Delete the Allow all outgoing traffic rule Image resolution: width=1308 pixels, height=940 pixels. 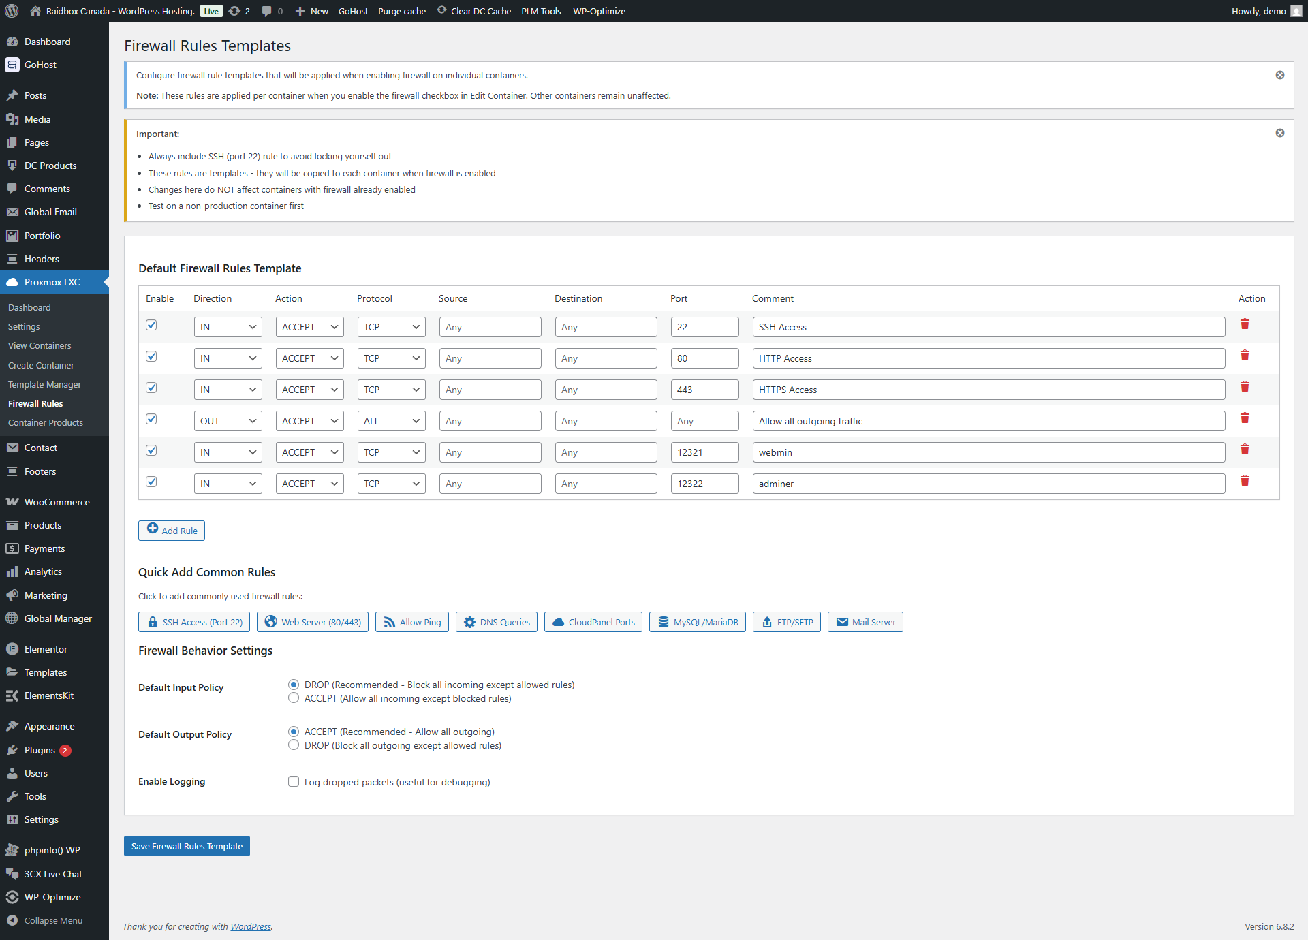pos(1245,418)
